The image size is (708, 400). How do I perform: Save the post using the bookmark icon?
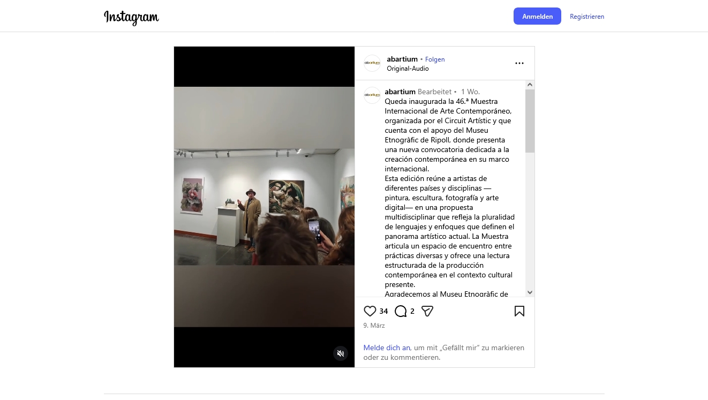tap(519, 311)
